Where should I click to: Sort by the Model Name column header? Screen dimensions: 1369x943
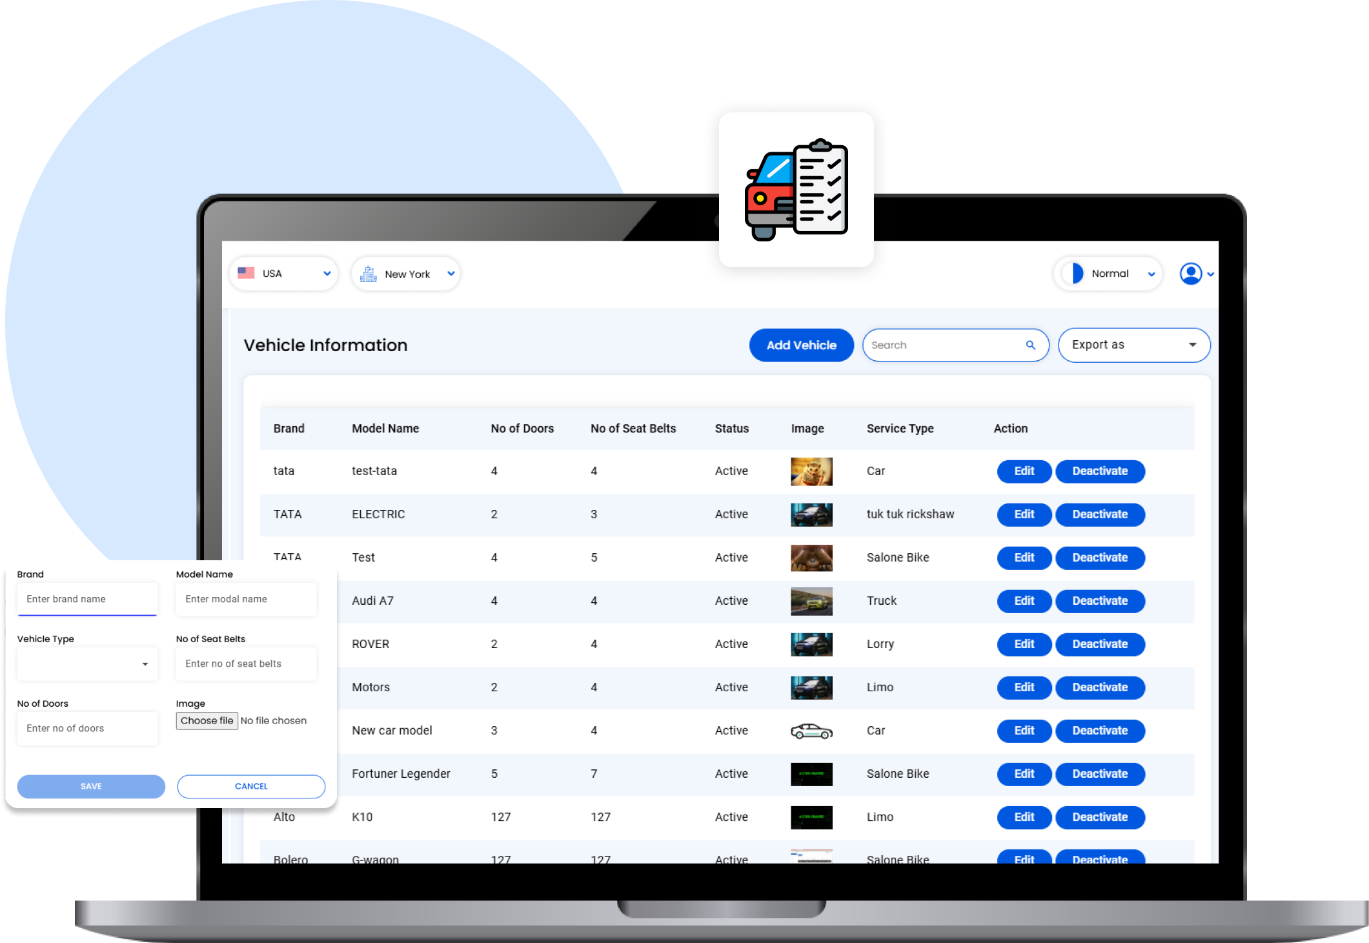point(385,429)
